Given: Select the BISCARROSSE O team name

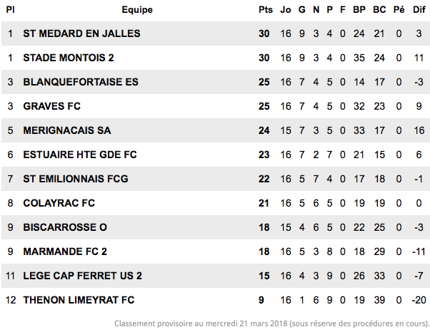Looking at the screenshot, I should (65, 227).
